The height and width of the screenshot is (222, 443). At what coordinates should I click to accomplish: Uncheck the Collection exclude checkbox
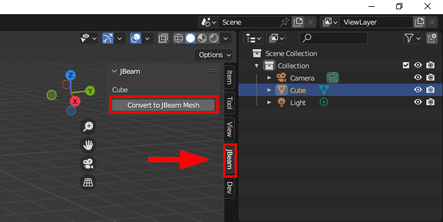coord(406,65)
